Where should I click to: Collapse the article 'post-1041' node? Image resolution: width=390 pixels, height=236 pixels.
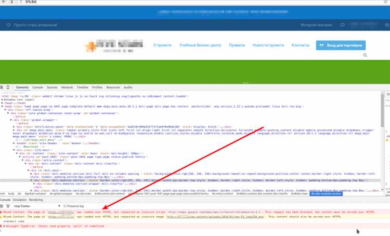pyautogui.click(x=20, y=157)
